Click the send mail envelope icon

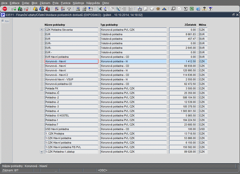pos(91,9)
